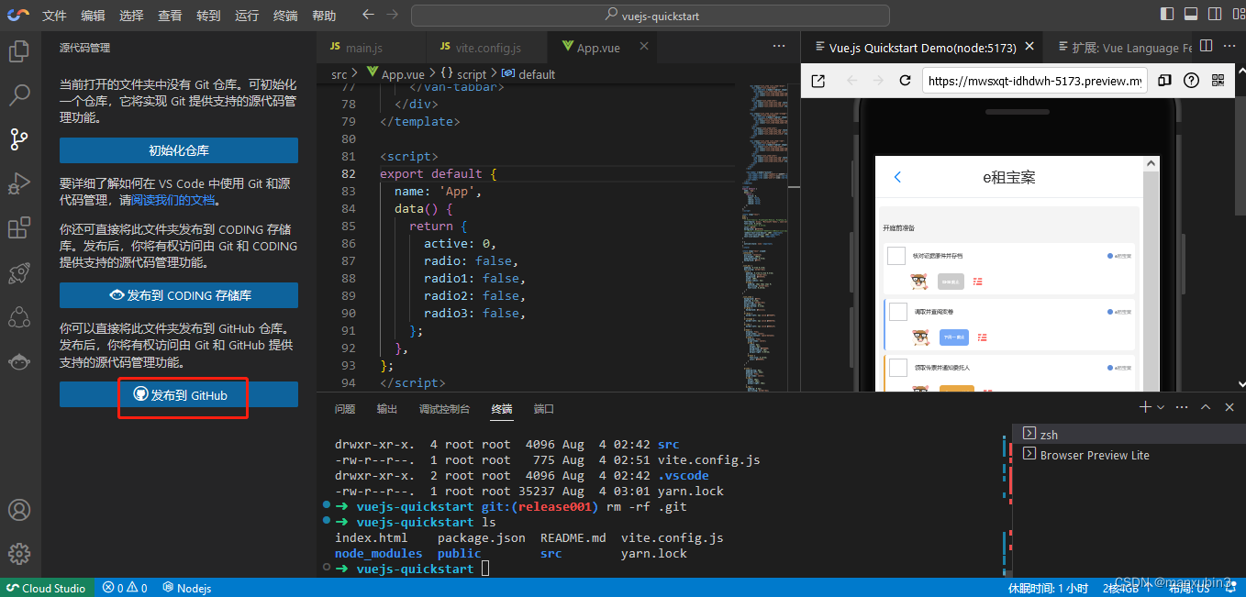
Task: Open the terminal launch profile dropdown
Action: tap(1161, 407)
